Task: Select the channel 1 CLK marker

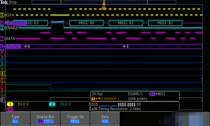Action: pos(2,15)
